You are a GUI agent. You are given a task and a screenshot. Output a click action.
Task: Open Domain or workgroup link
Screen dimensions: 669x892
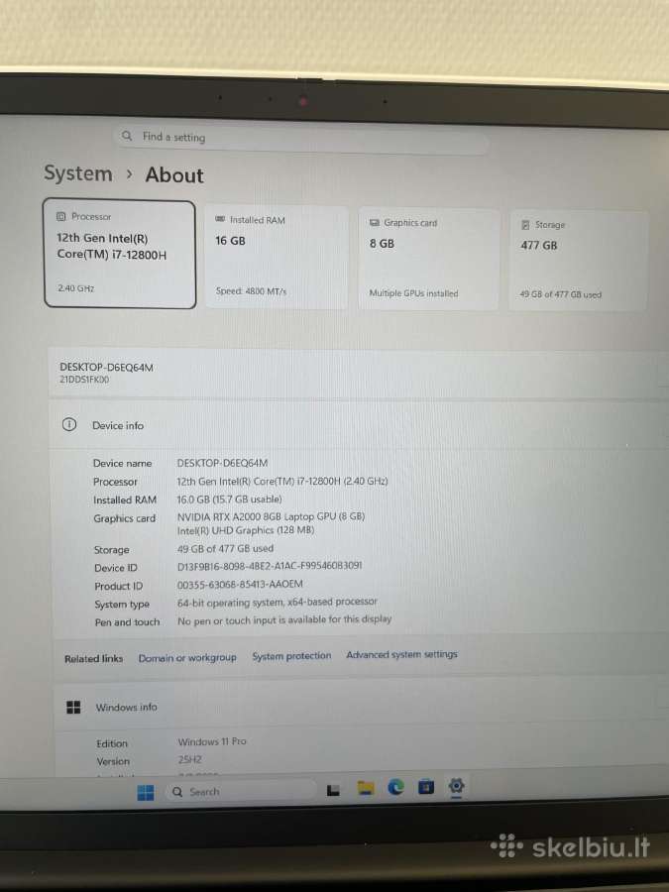click(187, 658)
